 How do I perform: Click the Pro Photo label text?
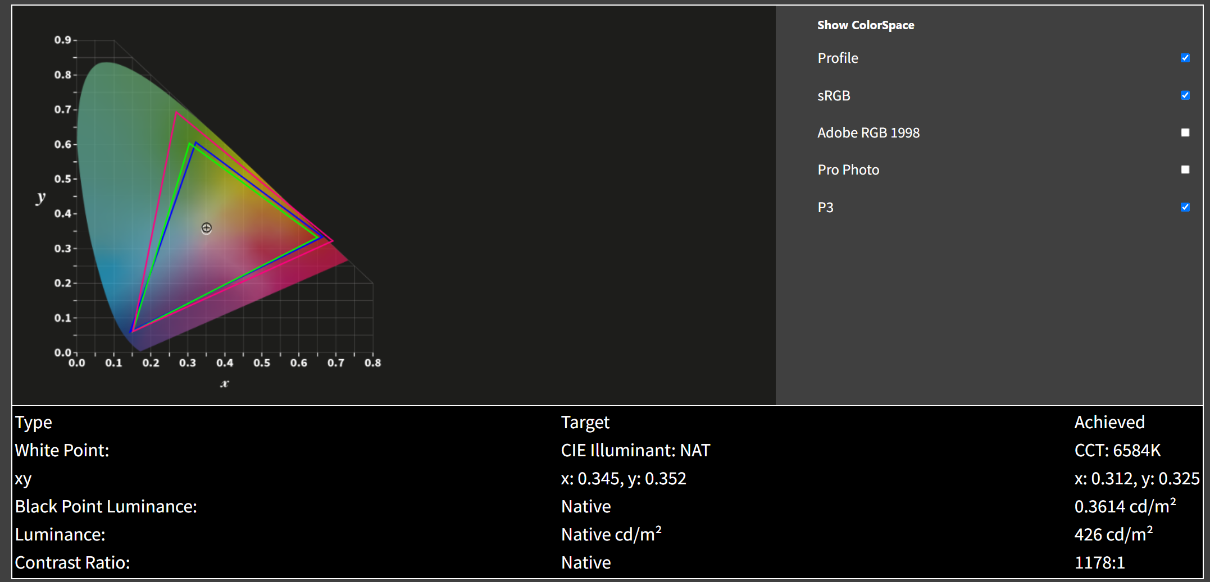tap(848, 170)
